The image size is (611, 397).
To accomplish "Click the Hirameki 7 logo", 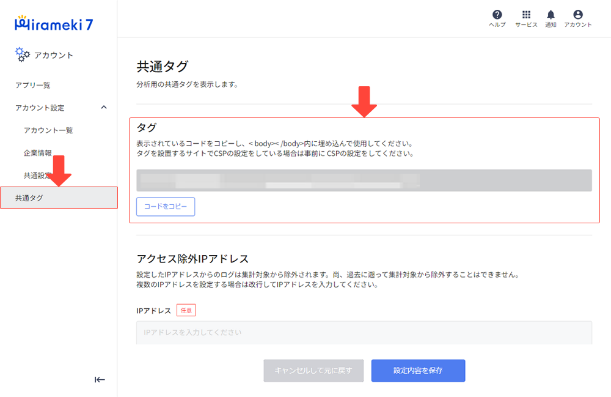I will pos(54,24).
